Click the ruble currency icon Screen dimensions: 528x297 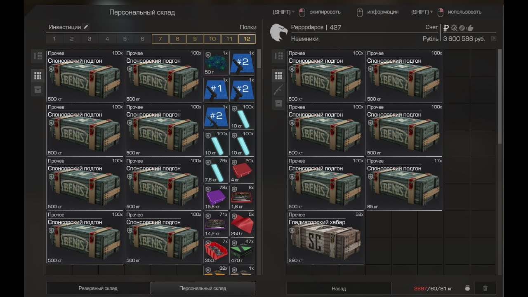pyautogui.click(x=446, y=28)
